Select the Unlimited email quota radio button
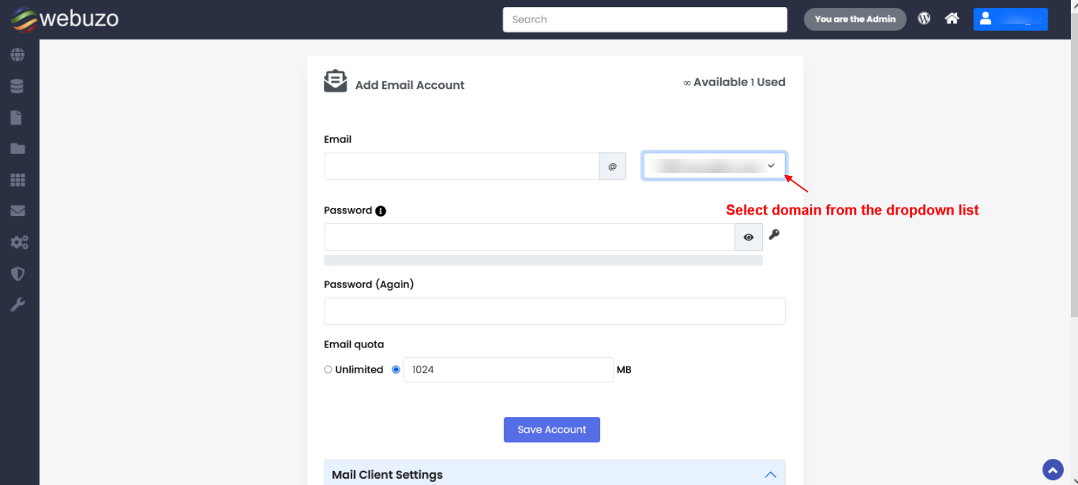This screenshot has height=485, width=1078. [x=328, y=369]
